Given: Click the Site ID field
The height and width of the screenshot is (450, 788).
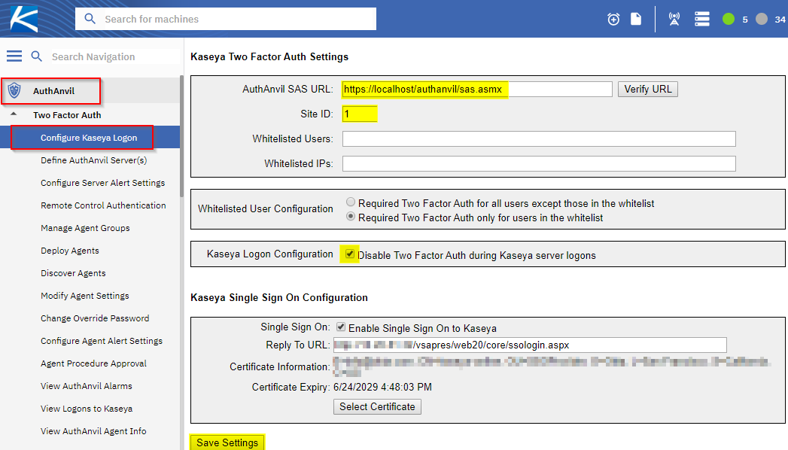Looking at the screenshot, I should tap(359, 114).
